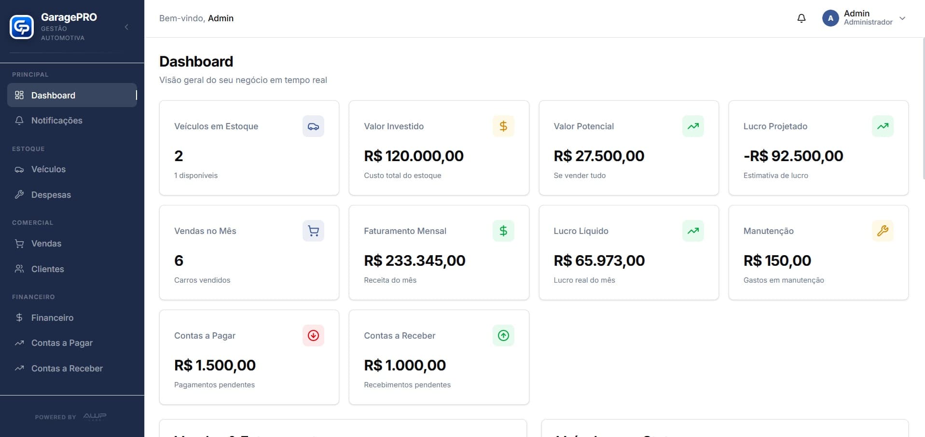Image resolution: width=925 pixels, height=437 pixels.
Task: Click the R$ 1.500,00 payable amount
Action: coord(215,365)
